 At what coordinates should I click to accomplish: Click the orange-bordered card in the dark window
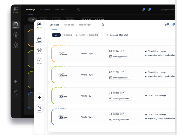(x=31, y=38)
